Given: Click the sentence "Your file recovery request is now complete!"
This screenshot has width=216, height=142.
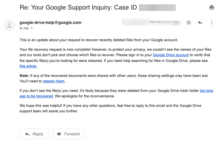Looking at the screenshot, I should (x=55, y=50).
